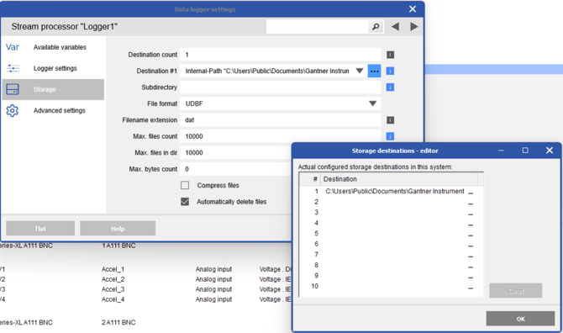Screen dimensions: 563x333
Task: Uncheck Automatically delete files
Action: point(185,202)
